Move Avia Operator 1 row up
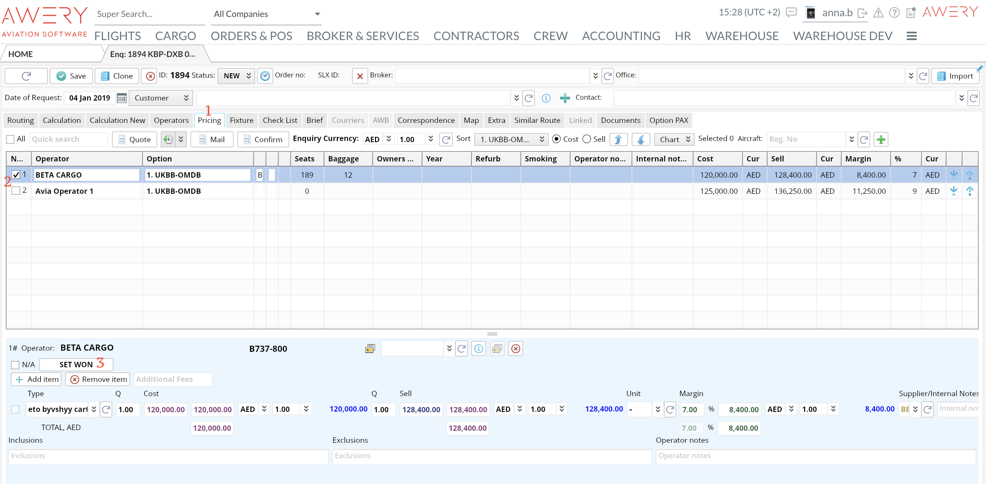986x484 pixels. pos(969,191)
